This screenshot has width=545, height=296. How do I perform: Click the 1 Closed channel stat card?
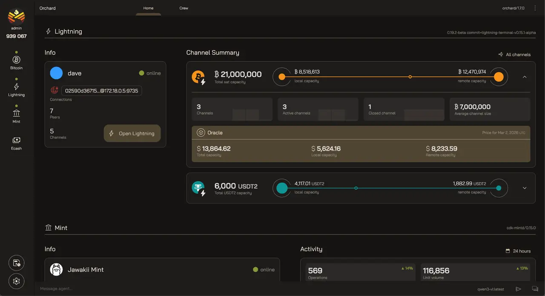coord(404,109)
